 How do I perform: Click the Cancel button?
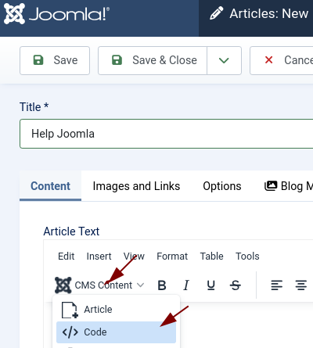coord(282,60)
